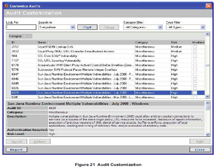Image resolution: width=218 pixels, height=168 pixels.
Task: Close the Customize Audits window with X
Action: point(209,6)
